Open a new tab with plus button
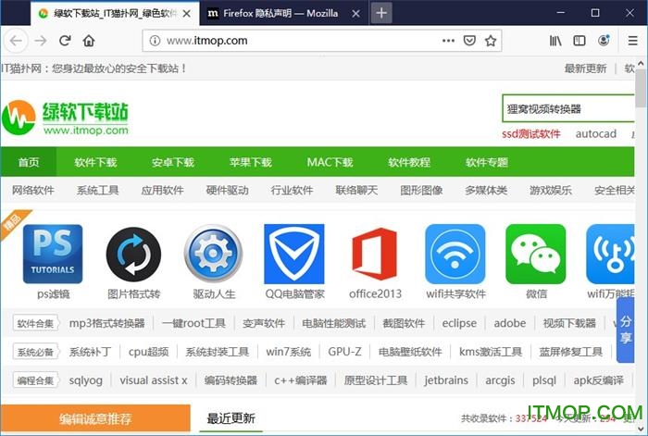Viewport: 648px width, 436px height. pyautogui.click(x=381, y=13)
